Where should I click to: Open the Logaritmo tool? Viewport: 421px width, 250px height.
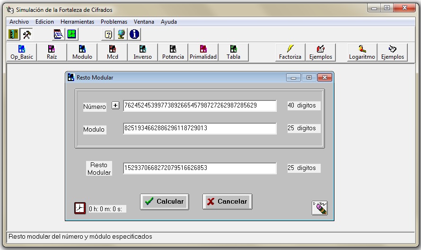coord(362,52)
